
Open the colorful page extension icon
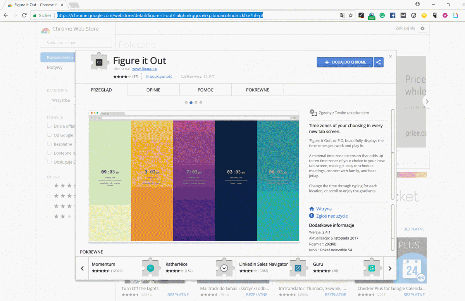pyautogui.click(x=455, y=16)
